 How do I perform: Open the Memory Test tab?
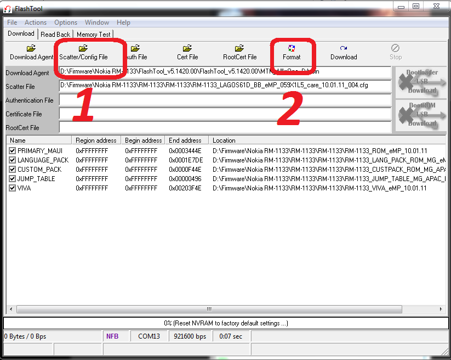[x=93, y=34]
